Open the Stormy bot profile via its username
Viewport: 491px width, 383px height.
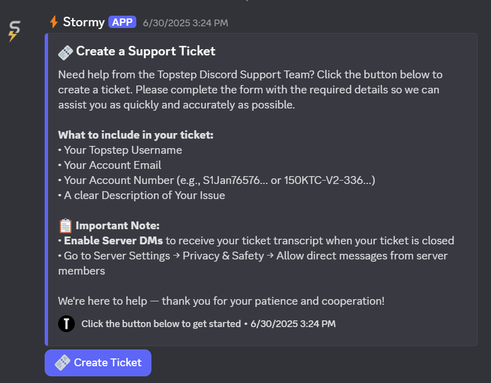83,22
